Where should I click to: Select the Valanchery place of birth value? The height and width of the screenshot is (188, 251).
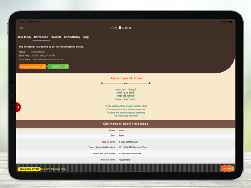[x=125, y=160]
